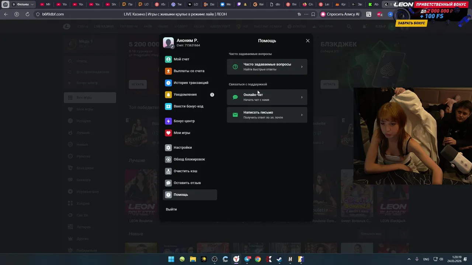Click chevron on Онлайн-чат row
This screenshot has height=265, width=472.
302,97
